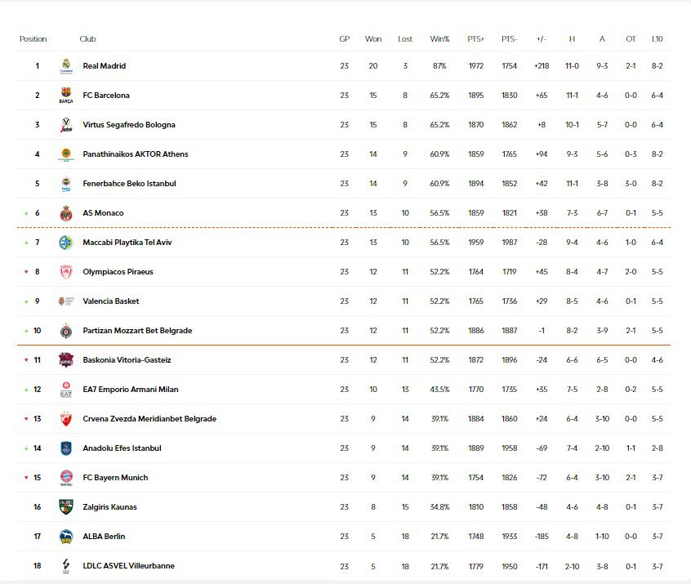The height and width of the screenshot is (584, 691).
Task: Click the Panathinaikos club logo
Action: tap(66, 154)
